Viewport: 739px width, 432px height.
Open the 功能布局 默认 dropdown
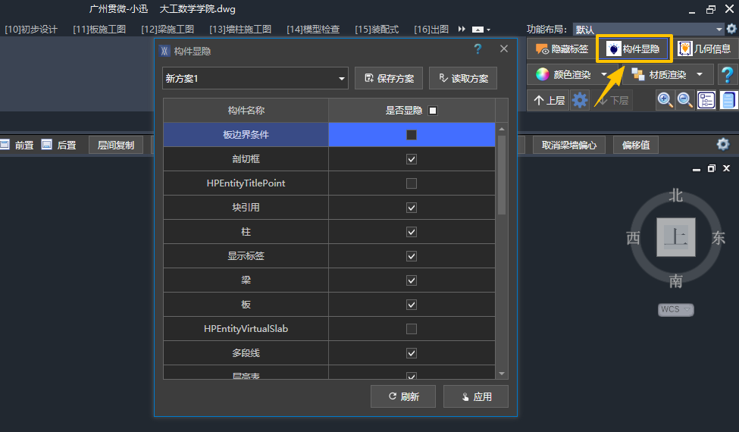649,30
